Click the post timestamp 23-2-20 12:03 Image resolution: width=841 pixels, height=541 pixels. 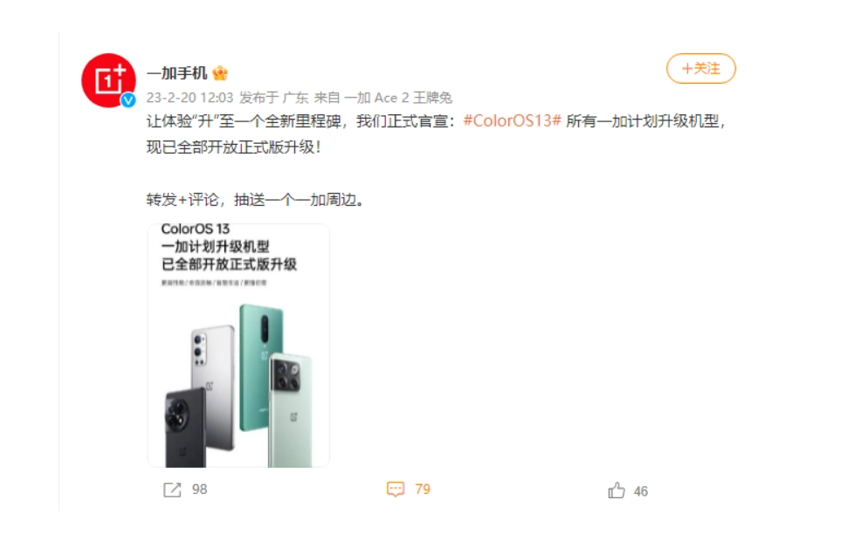click(190, 98)
